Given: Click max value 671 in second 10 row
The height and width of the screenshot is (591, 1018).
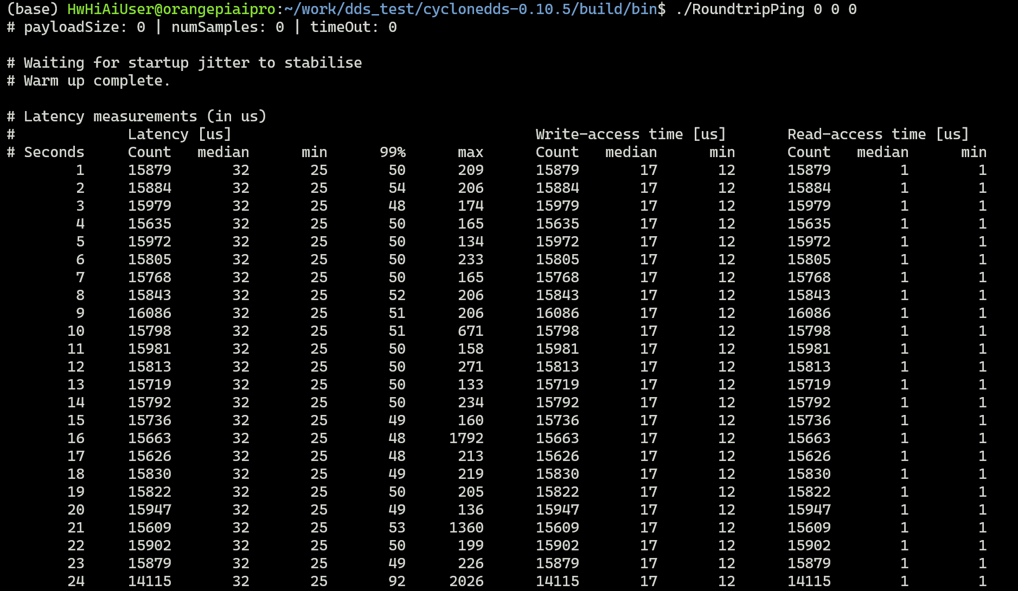Looking at the screenshot, I should [471, 331].
